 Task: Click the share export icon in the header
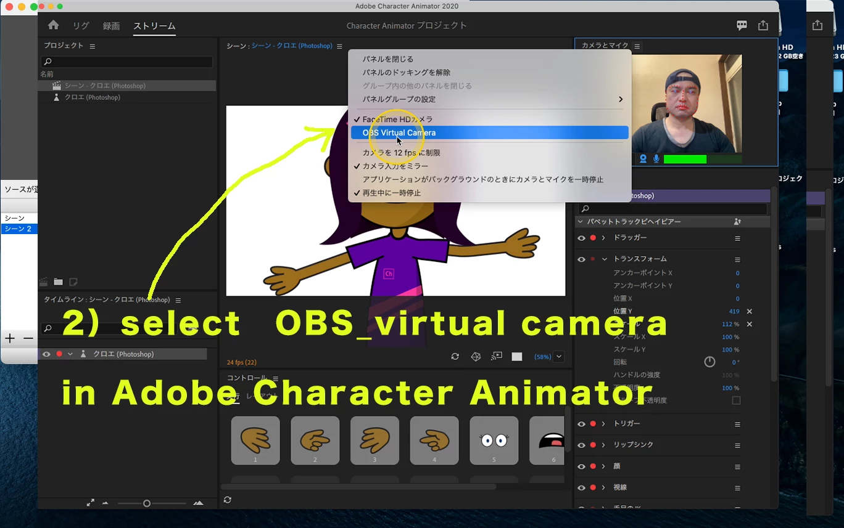(x=763, y=25)
